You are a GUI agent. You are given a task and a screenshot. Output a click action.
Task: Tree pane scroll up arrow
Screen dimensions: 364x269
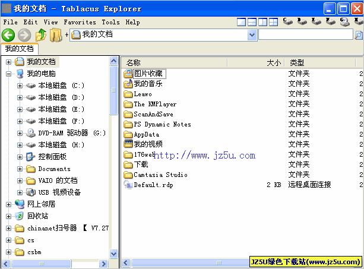coord(114,61)
